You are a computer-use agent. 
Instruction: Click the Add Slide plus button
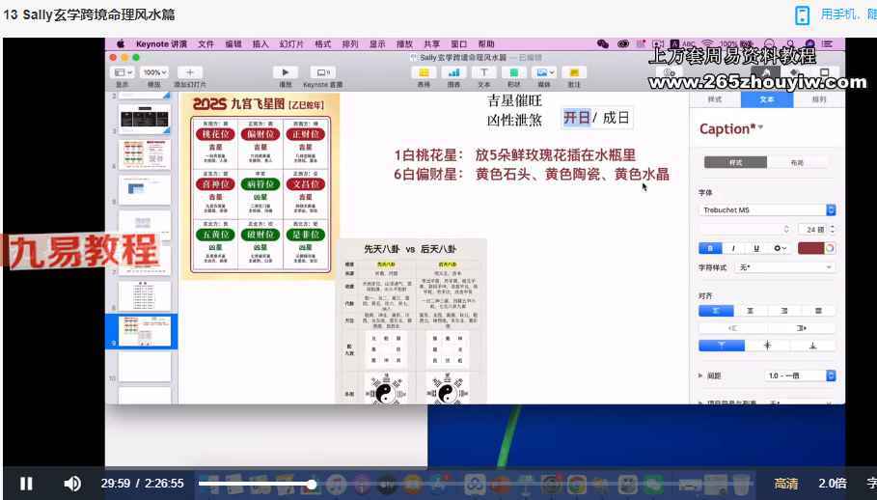pyautogui.click(x=189, y=72)
